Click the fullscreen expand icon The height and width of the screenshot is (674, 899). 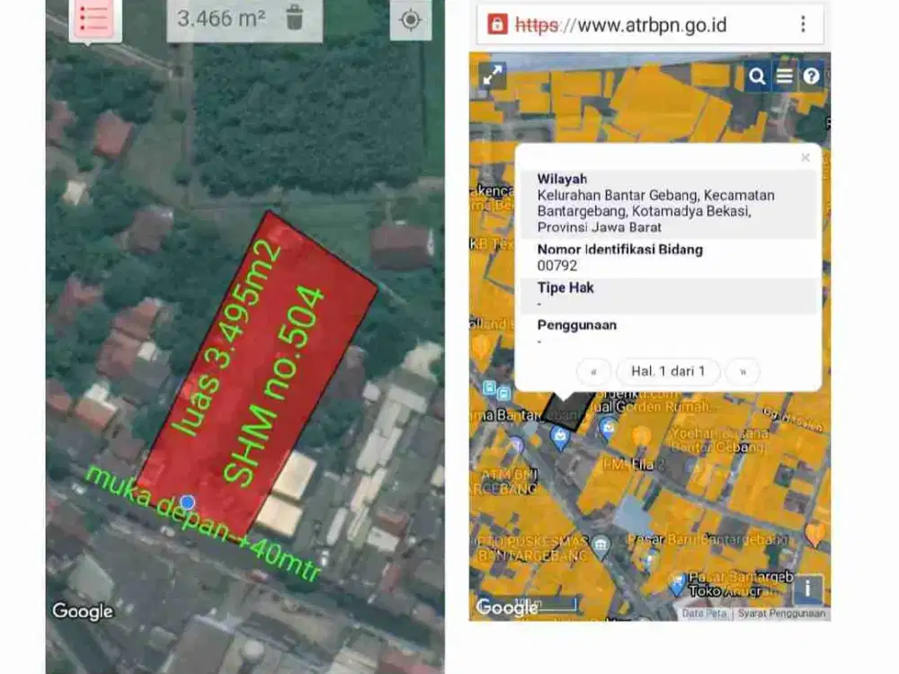pyautogui.click(x=491, y=76)
